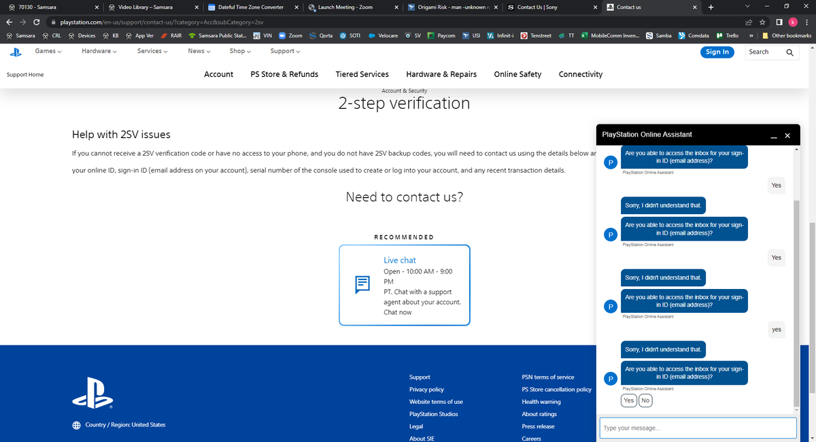Open the Privacy policy footer link
This screenshot has width=816, height=442.
pos(426,390)
